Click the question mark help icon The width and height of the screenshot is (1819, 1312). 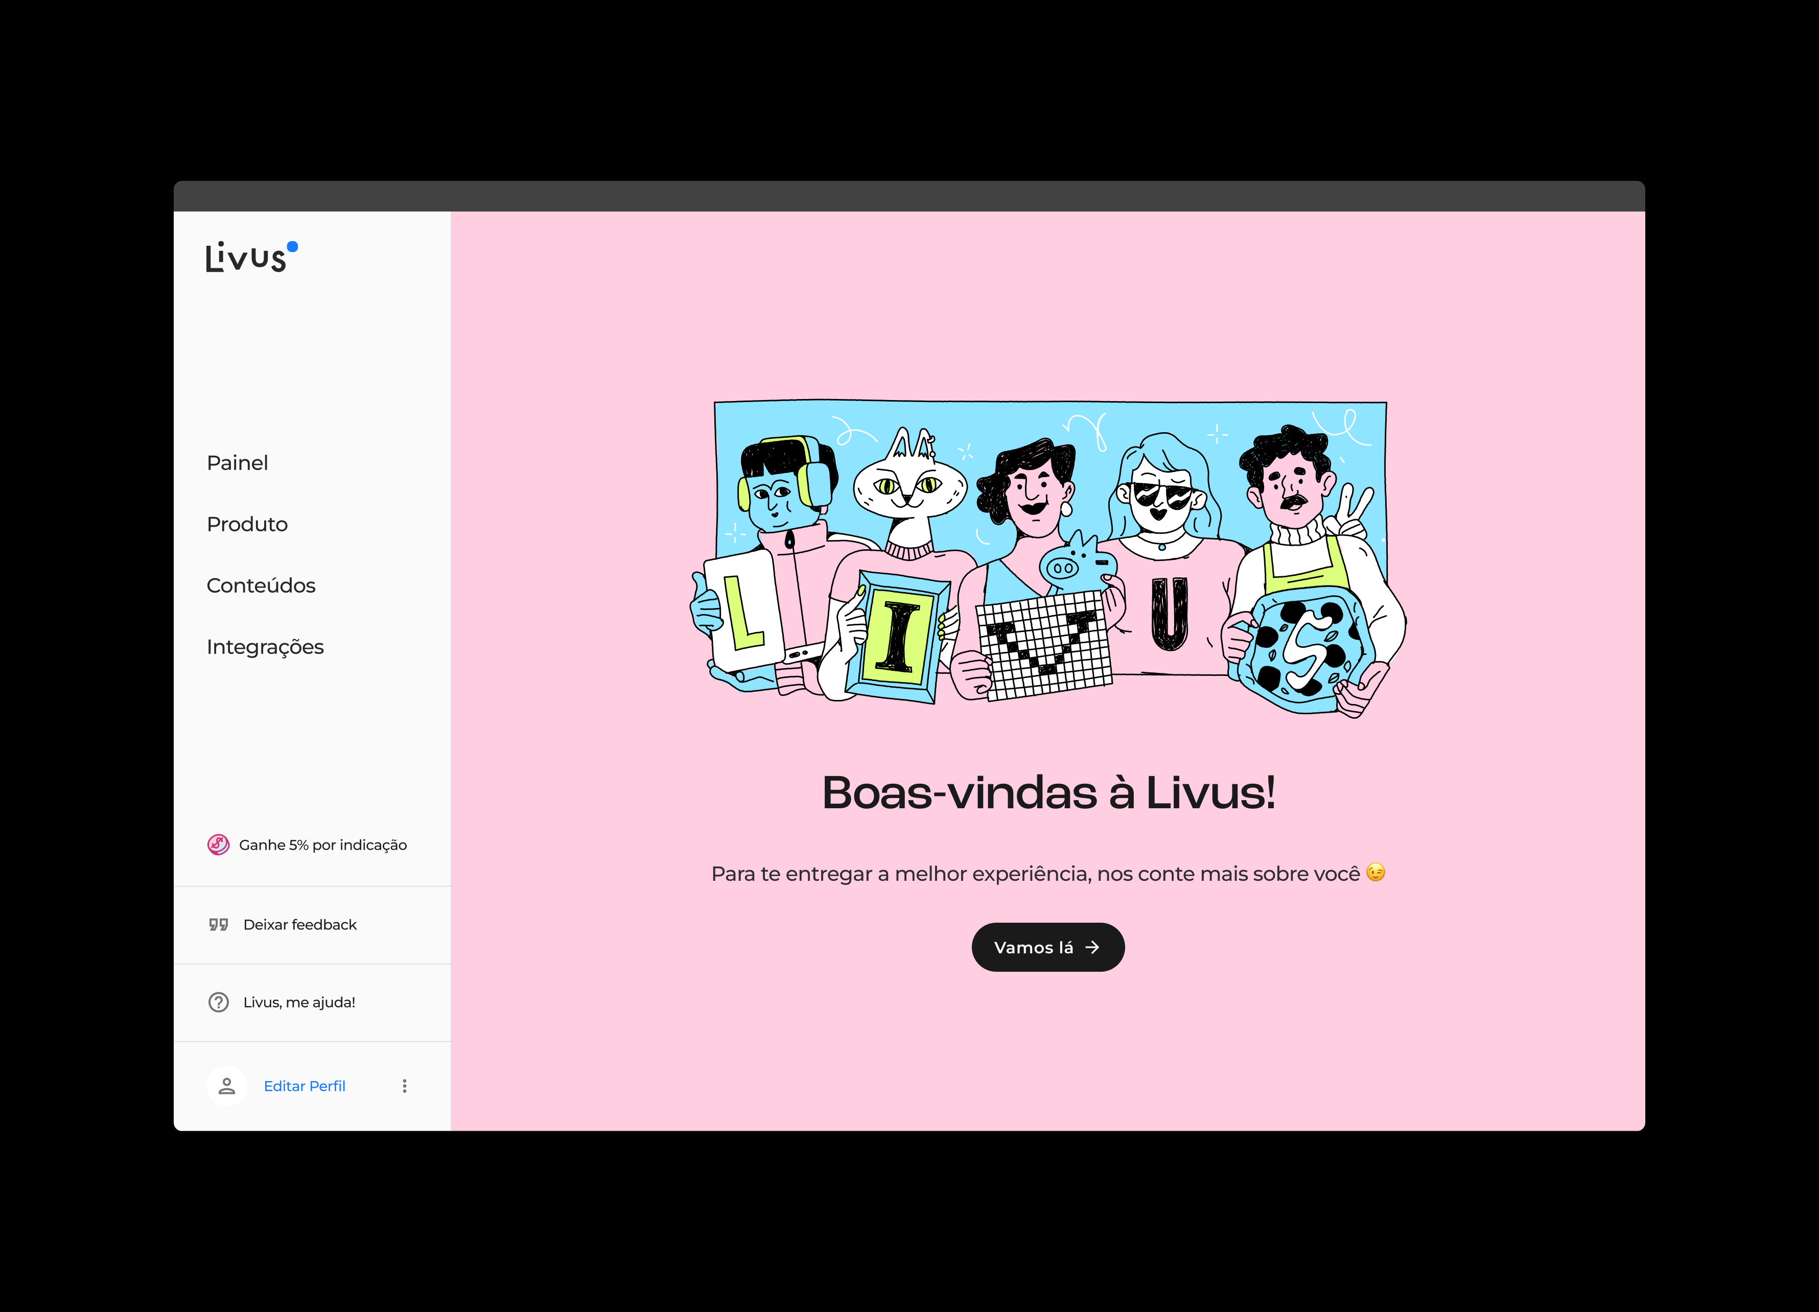coord(218,1002)
